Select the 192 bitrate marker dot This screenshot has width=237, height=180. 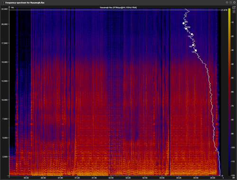(x=192, y=34)
